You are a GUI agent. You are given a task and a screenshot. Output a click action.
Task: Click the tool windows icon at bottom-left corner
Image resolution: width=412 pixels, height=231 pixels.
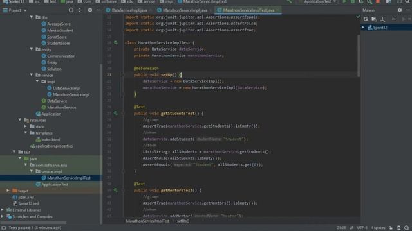(x=4, y=228)
